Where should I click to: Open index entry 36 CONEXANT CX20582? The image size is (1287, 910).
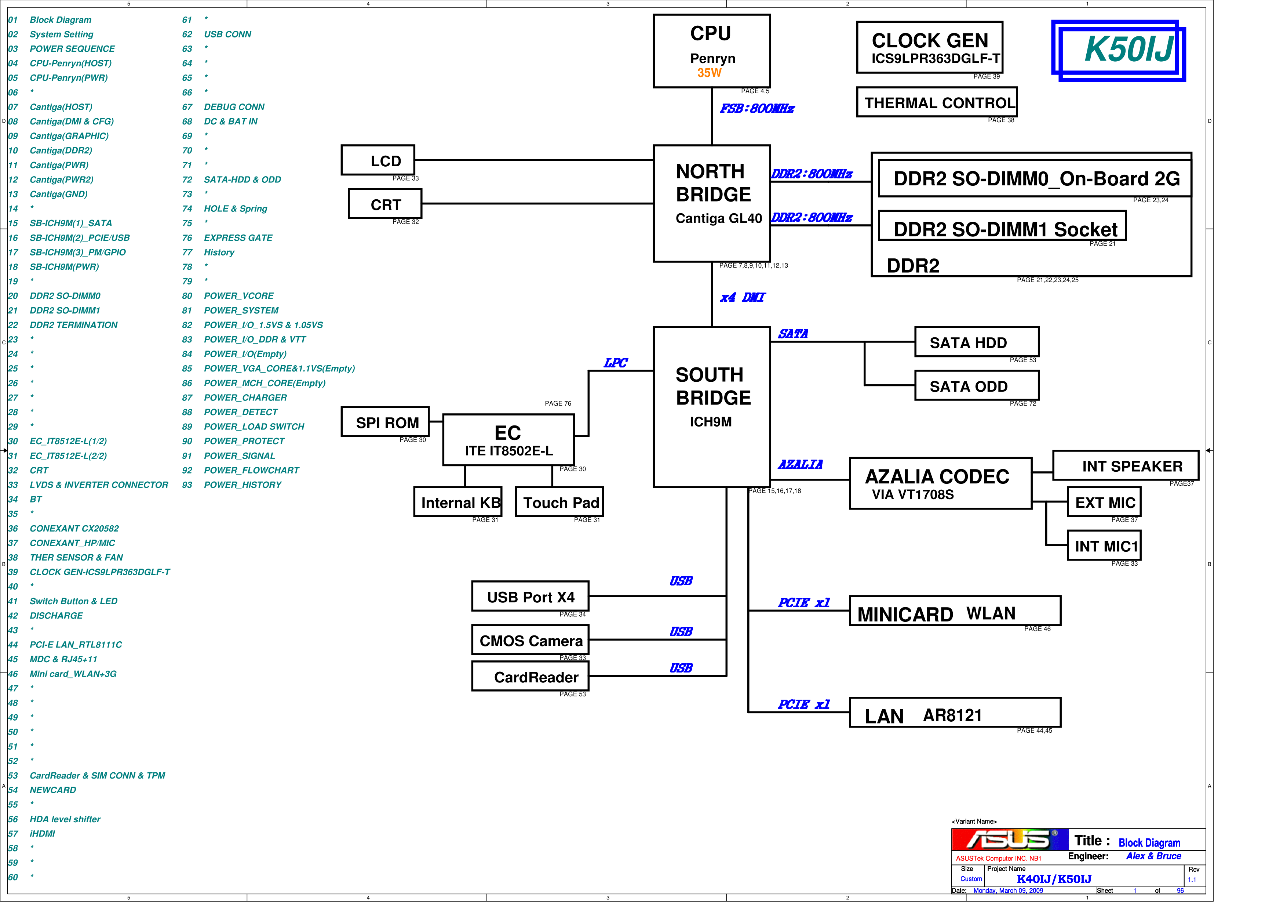(x=63, y=529)
